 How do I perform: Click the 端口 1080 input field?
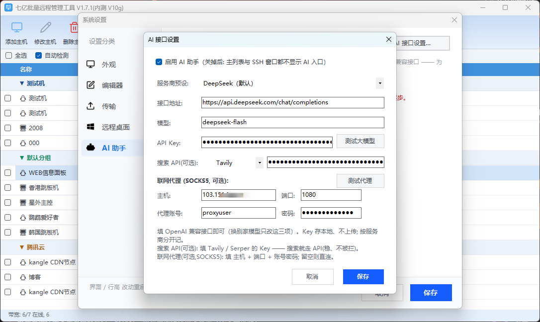(x=331, y=195)
